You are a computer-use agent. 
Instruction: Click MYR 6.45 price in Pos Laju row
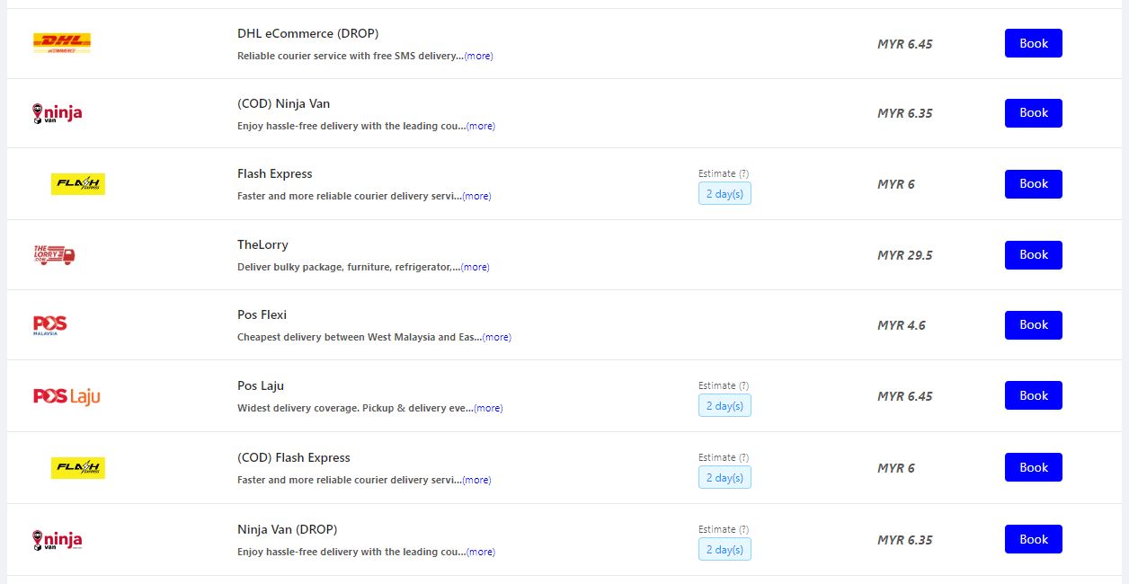(905, 396)
